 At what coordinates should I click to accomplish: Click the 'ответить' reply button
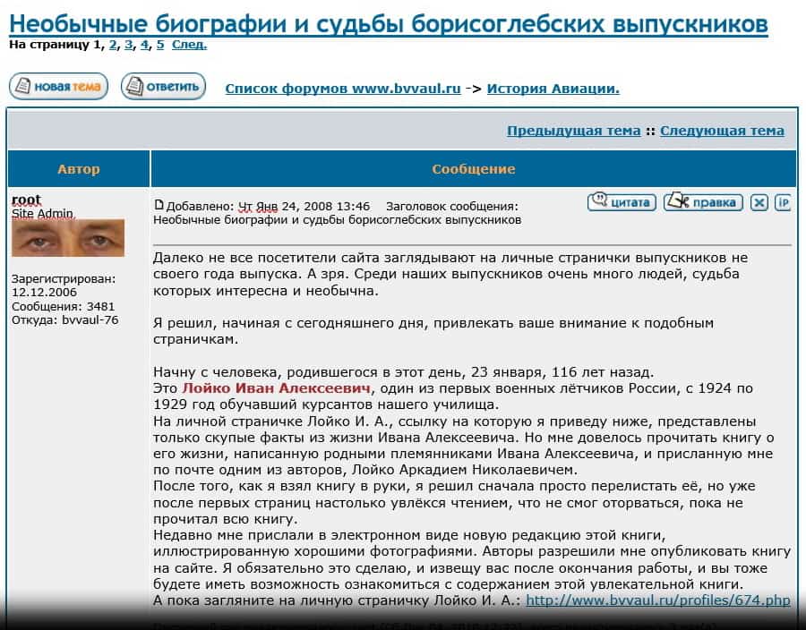(164, 86)
